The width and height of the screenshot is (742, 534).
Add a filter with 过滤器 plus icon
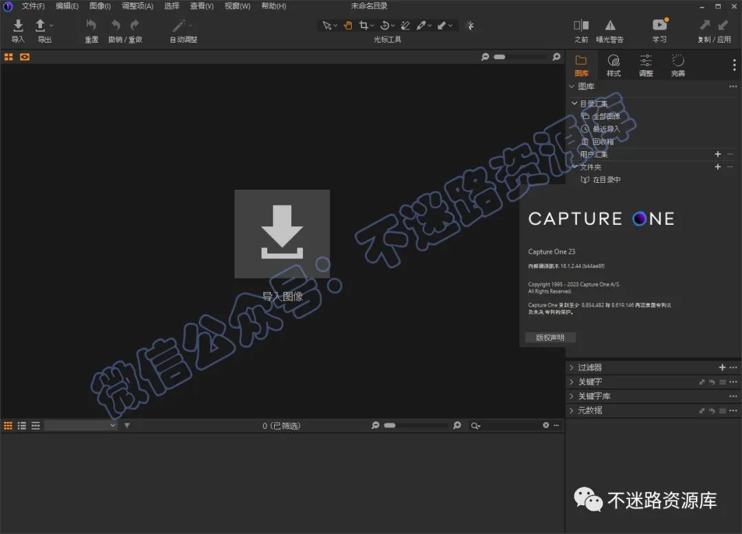[x=722, y=368]
